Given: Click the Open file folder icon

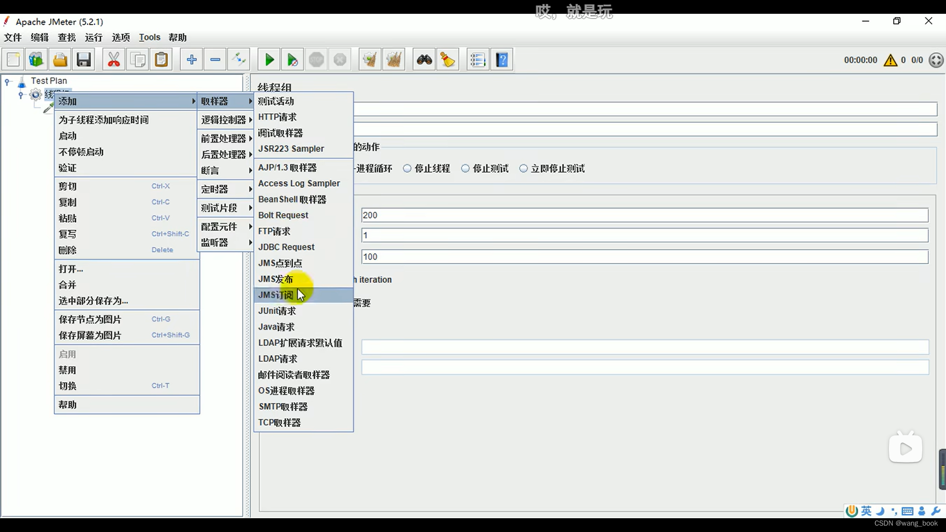Looking at the screenshot, I should click(60, 60).
